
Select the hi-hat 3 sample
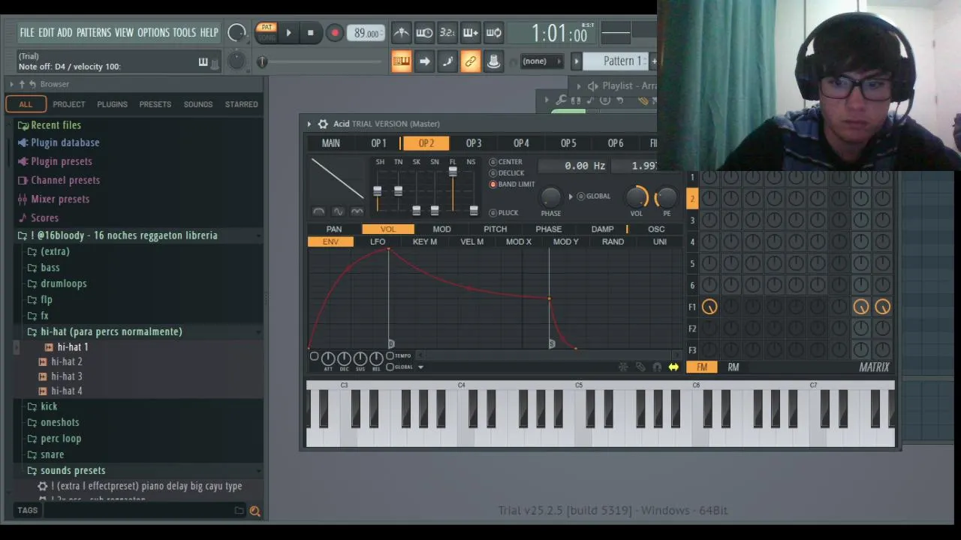pyautogui.click(x=66, y=376)
